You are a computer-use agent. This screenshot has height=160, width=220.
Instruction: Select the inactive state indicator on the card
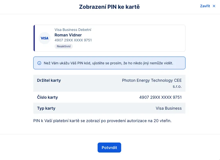tap(64, 46)
